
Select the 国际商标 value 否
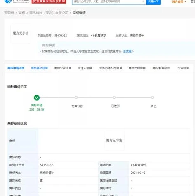pos(41,180)
